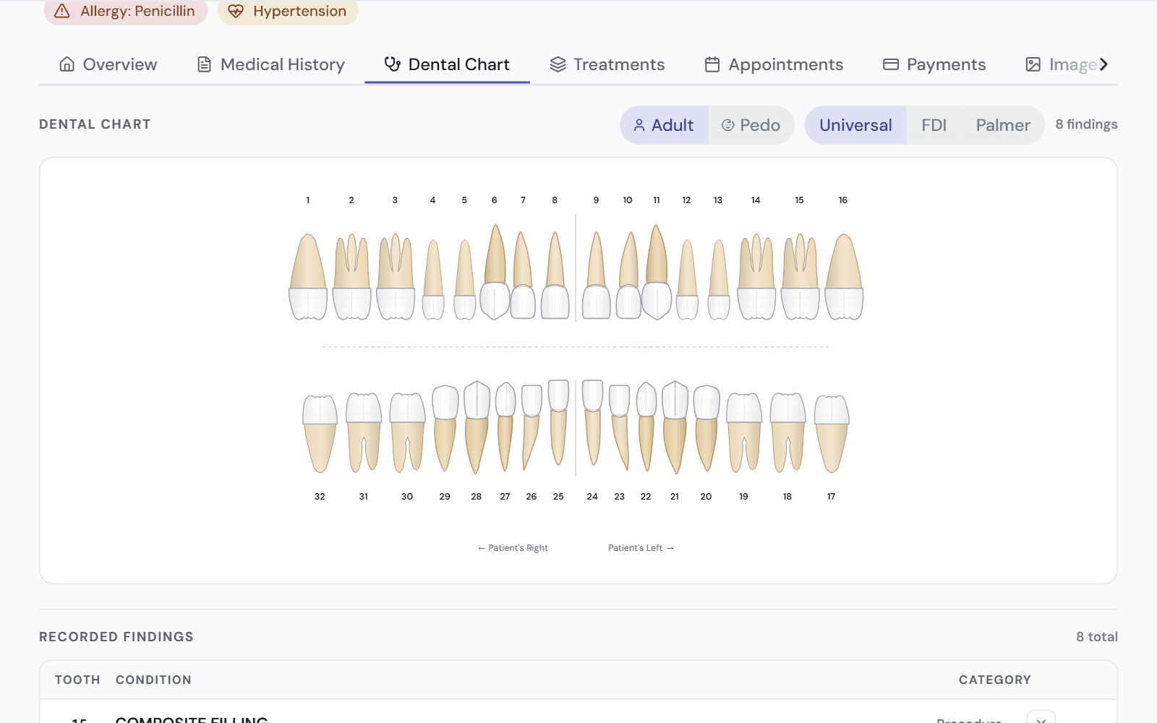Select upper molar tooth 14
Screen dimensions: 1157x723
pyautogui.click(x=756, y=276)
